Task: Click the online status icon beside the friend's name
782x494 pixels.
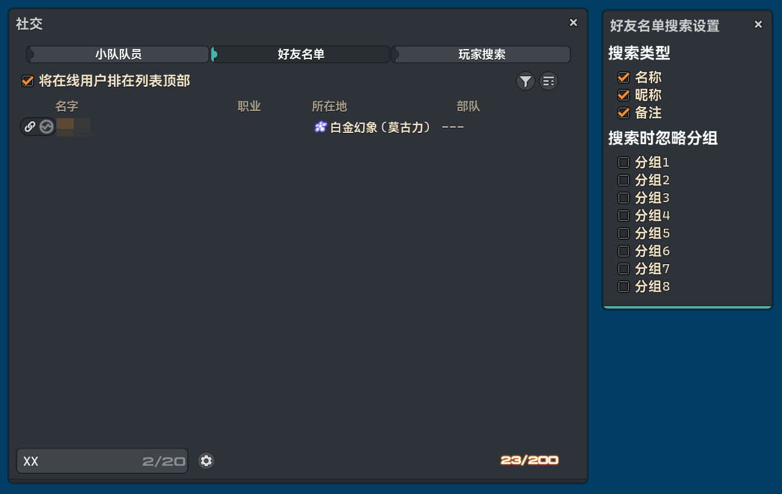Action: (45, 126)
